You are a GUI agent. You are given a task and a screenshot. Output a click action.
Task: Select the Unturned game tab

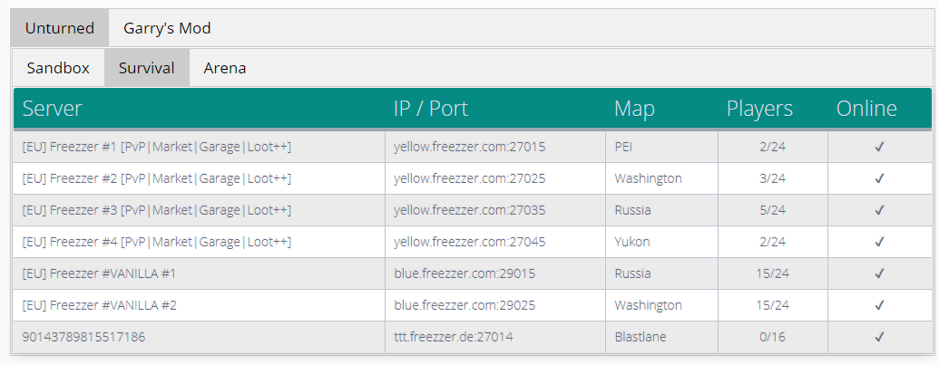tap(60, 28)
